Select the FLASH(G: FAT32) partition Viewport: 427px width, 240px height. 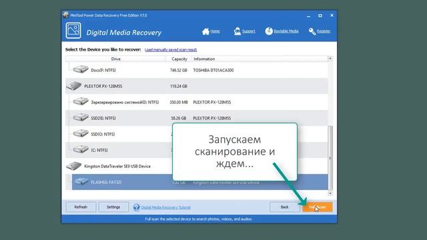tap(200, 182)
